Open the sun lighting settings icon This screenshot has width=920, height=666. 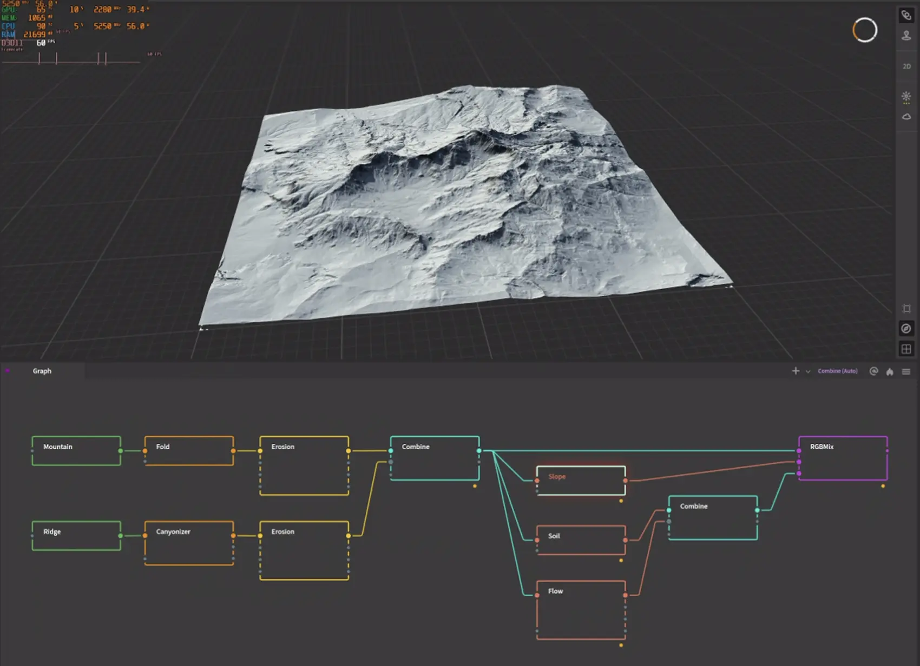coord(906,97)
